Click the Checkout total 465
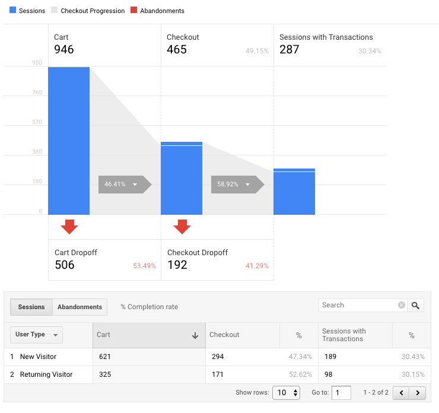 coord(177,50)
